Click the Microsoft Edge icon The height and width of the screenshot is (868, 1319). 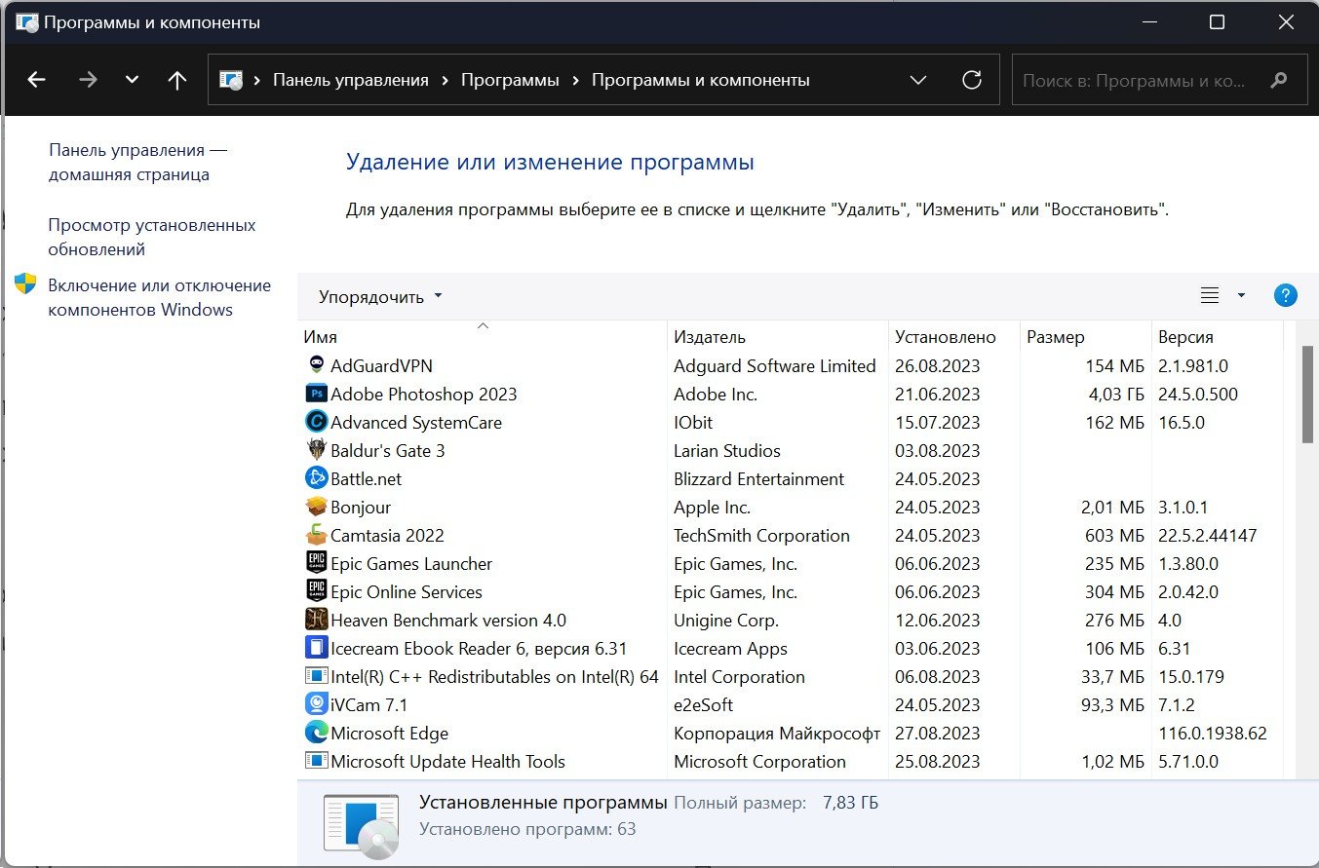316,733
